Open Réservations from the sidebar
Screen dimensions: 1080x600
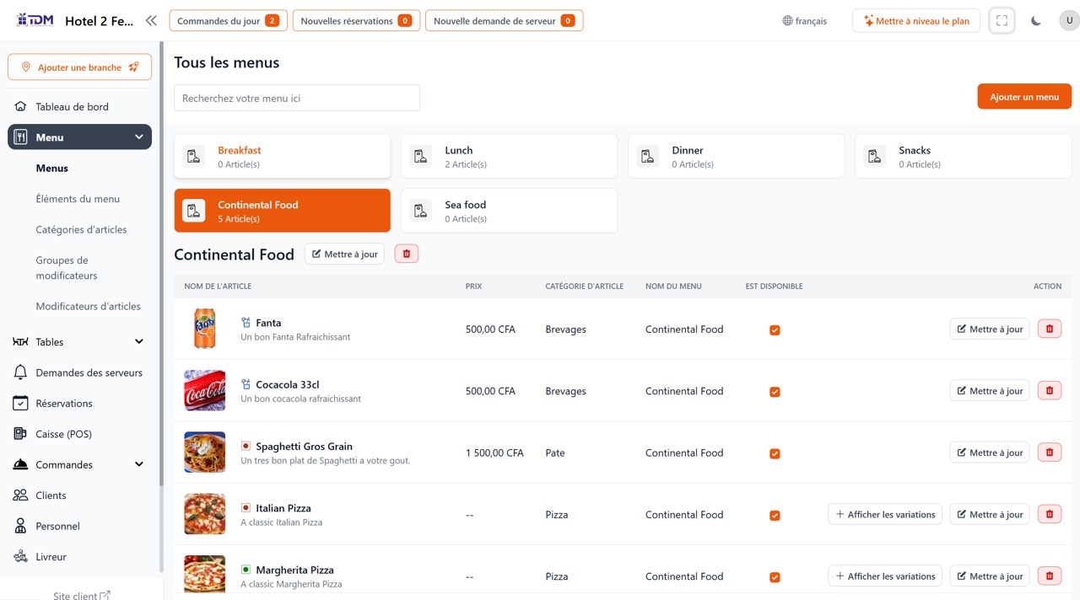(20, 403)
